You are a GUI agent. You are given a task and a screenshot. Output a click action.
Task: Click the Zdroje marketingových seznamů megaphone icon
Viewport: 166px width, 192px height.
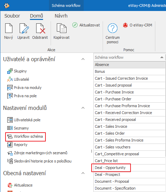(10, 153)
